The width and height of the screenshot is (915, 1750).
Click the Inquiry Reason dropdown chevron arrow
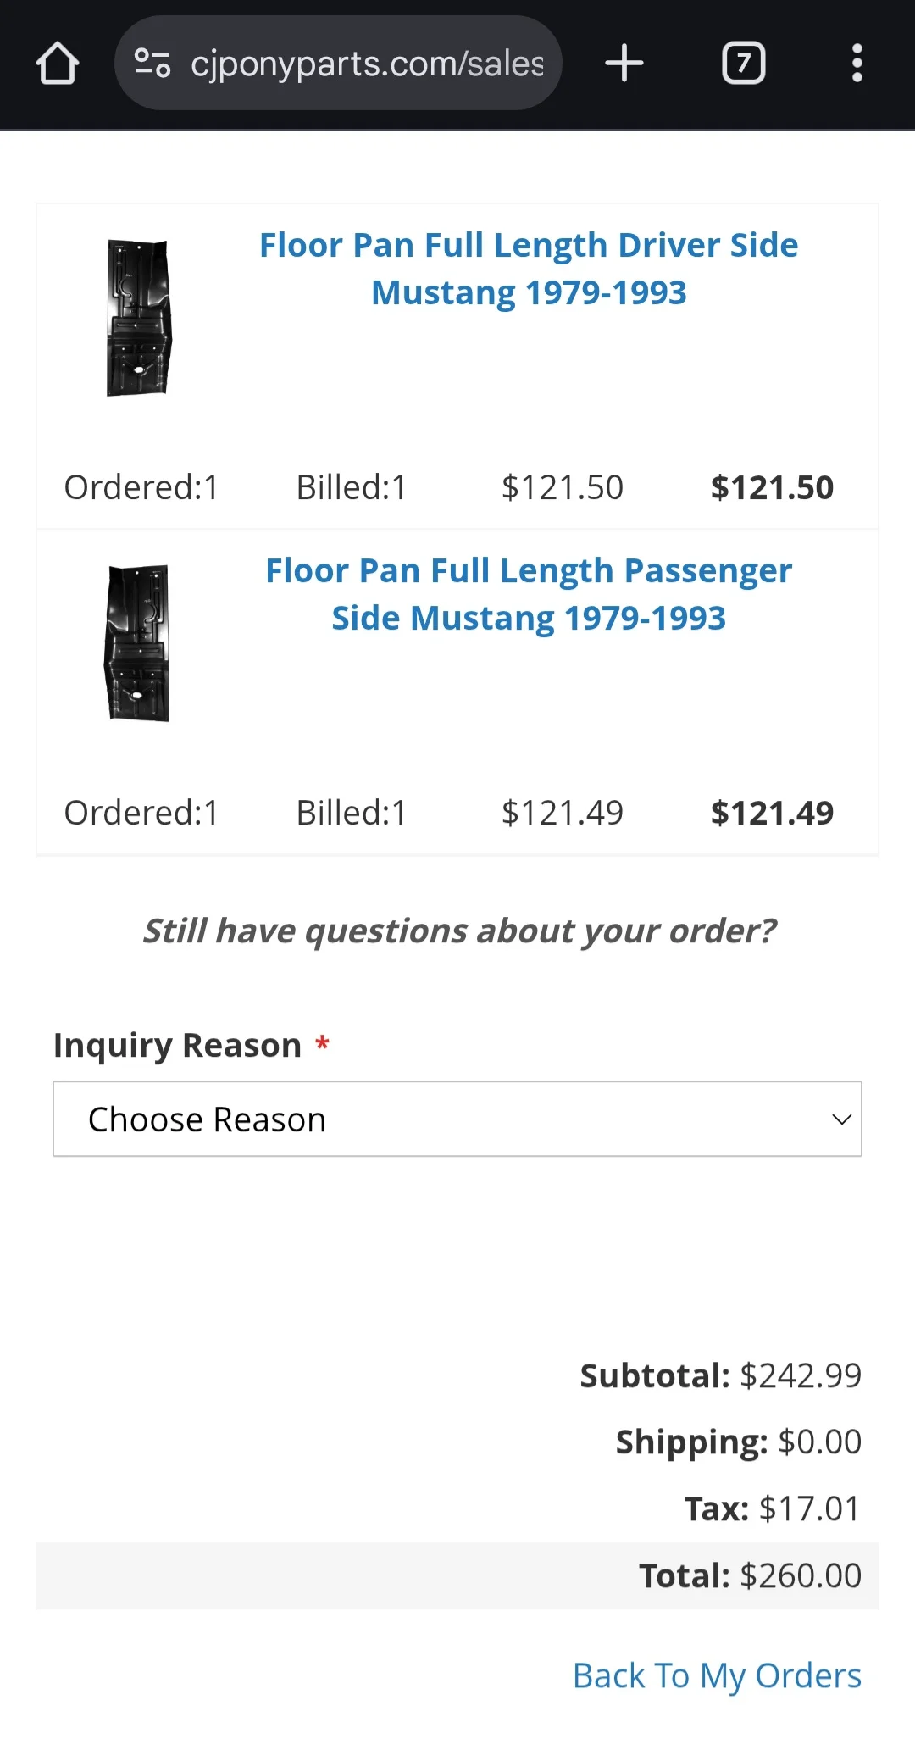pos(841,1119)
